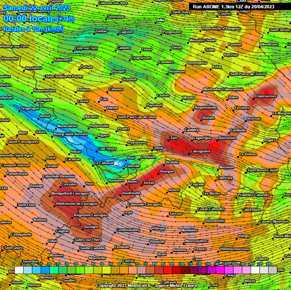The height and width of the screenshot is (290, 291).
Task: Click the 'Villefranche-de-Lauragais' label
Action: 76,204
